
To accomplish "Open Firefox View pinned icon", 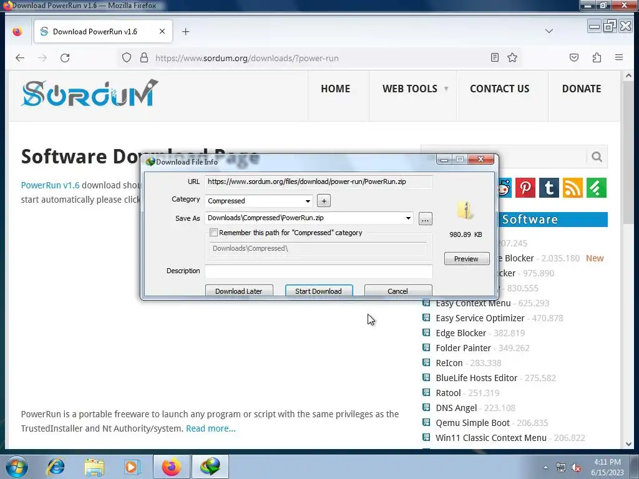I will pos(17,31).
